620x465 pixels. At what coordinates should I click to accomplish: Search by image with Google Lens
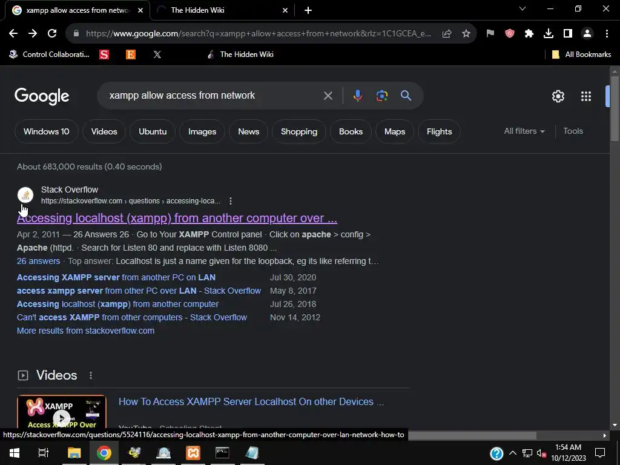[x=381, y=96]
